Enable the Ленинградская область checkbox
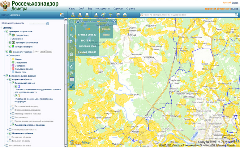Image resolution: width=240 pixels, height=148 pixels. (10, 129)
